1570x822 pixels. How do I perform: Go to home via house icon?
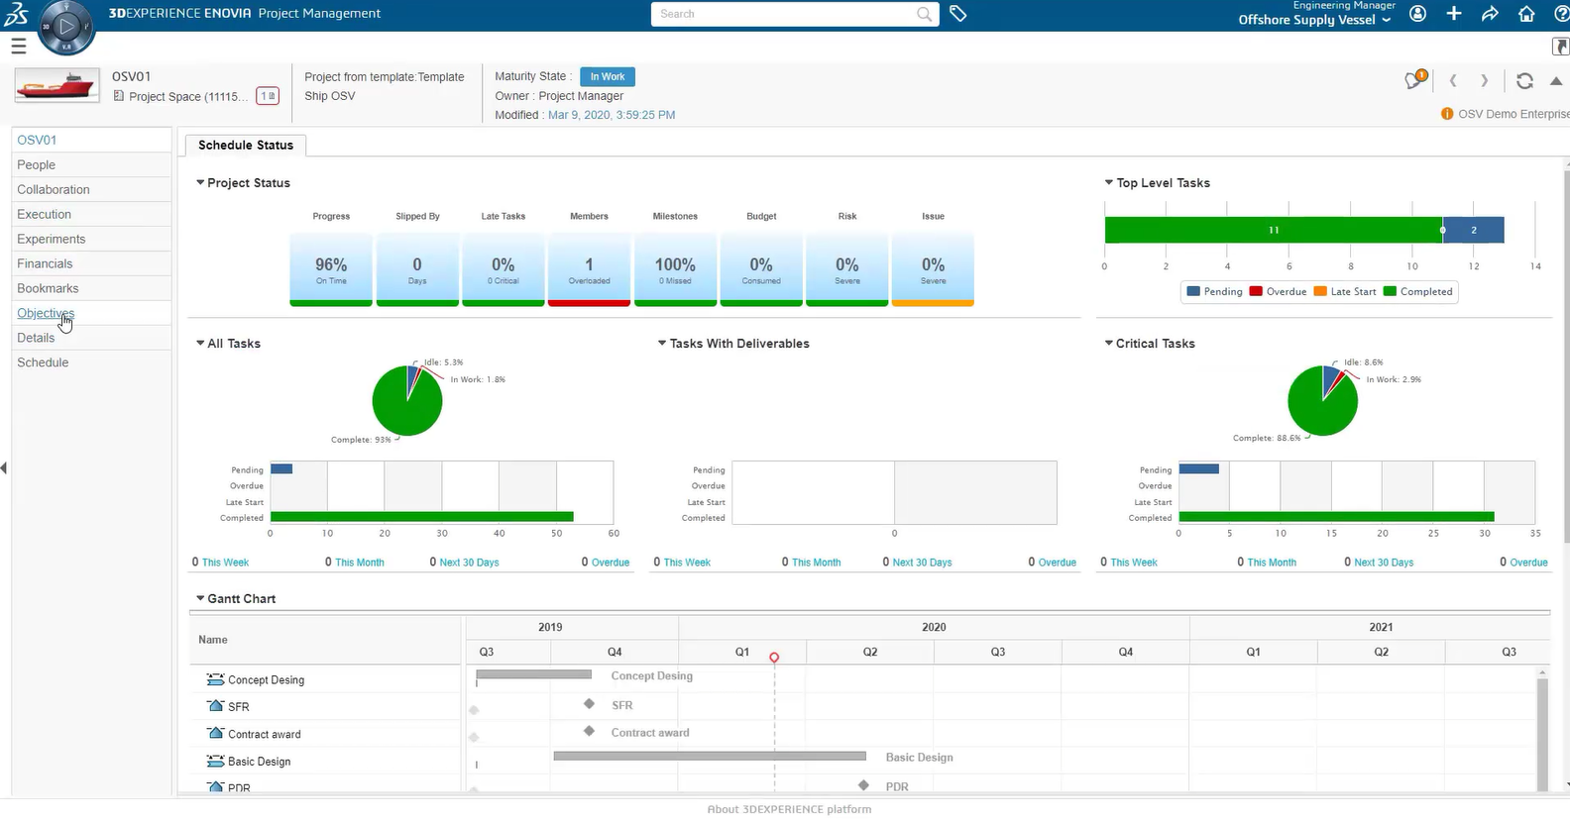[1526, 14]
